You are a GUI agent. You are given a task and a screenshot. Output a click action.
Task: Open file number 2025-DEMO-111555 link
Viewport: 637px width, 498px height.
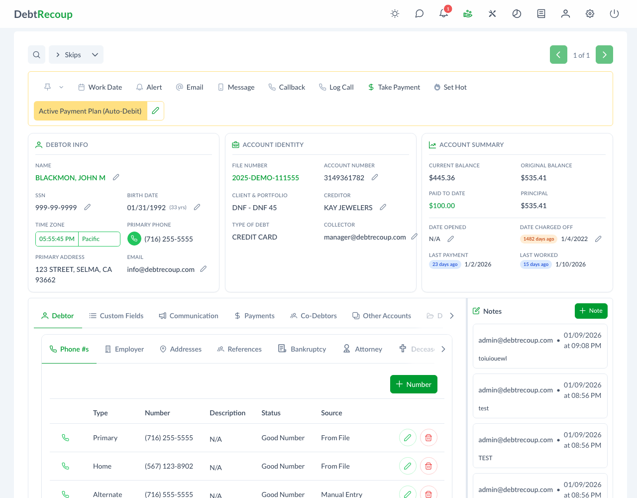(265, 178)
